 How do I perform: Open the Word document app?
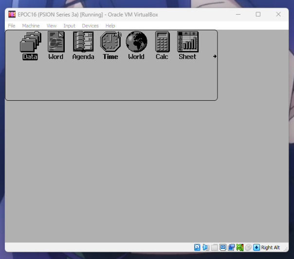tap(56, 42)
